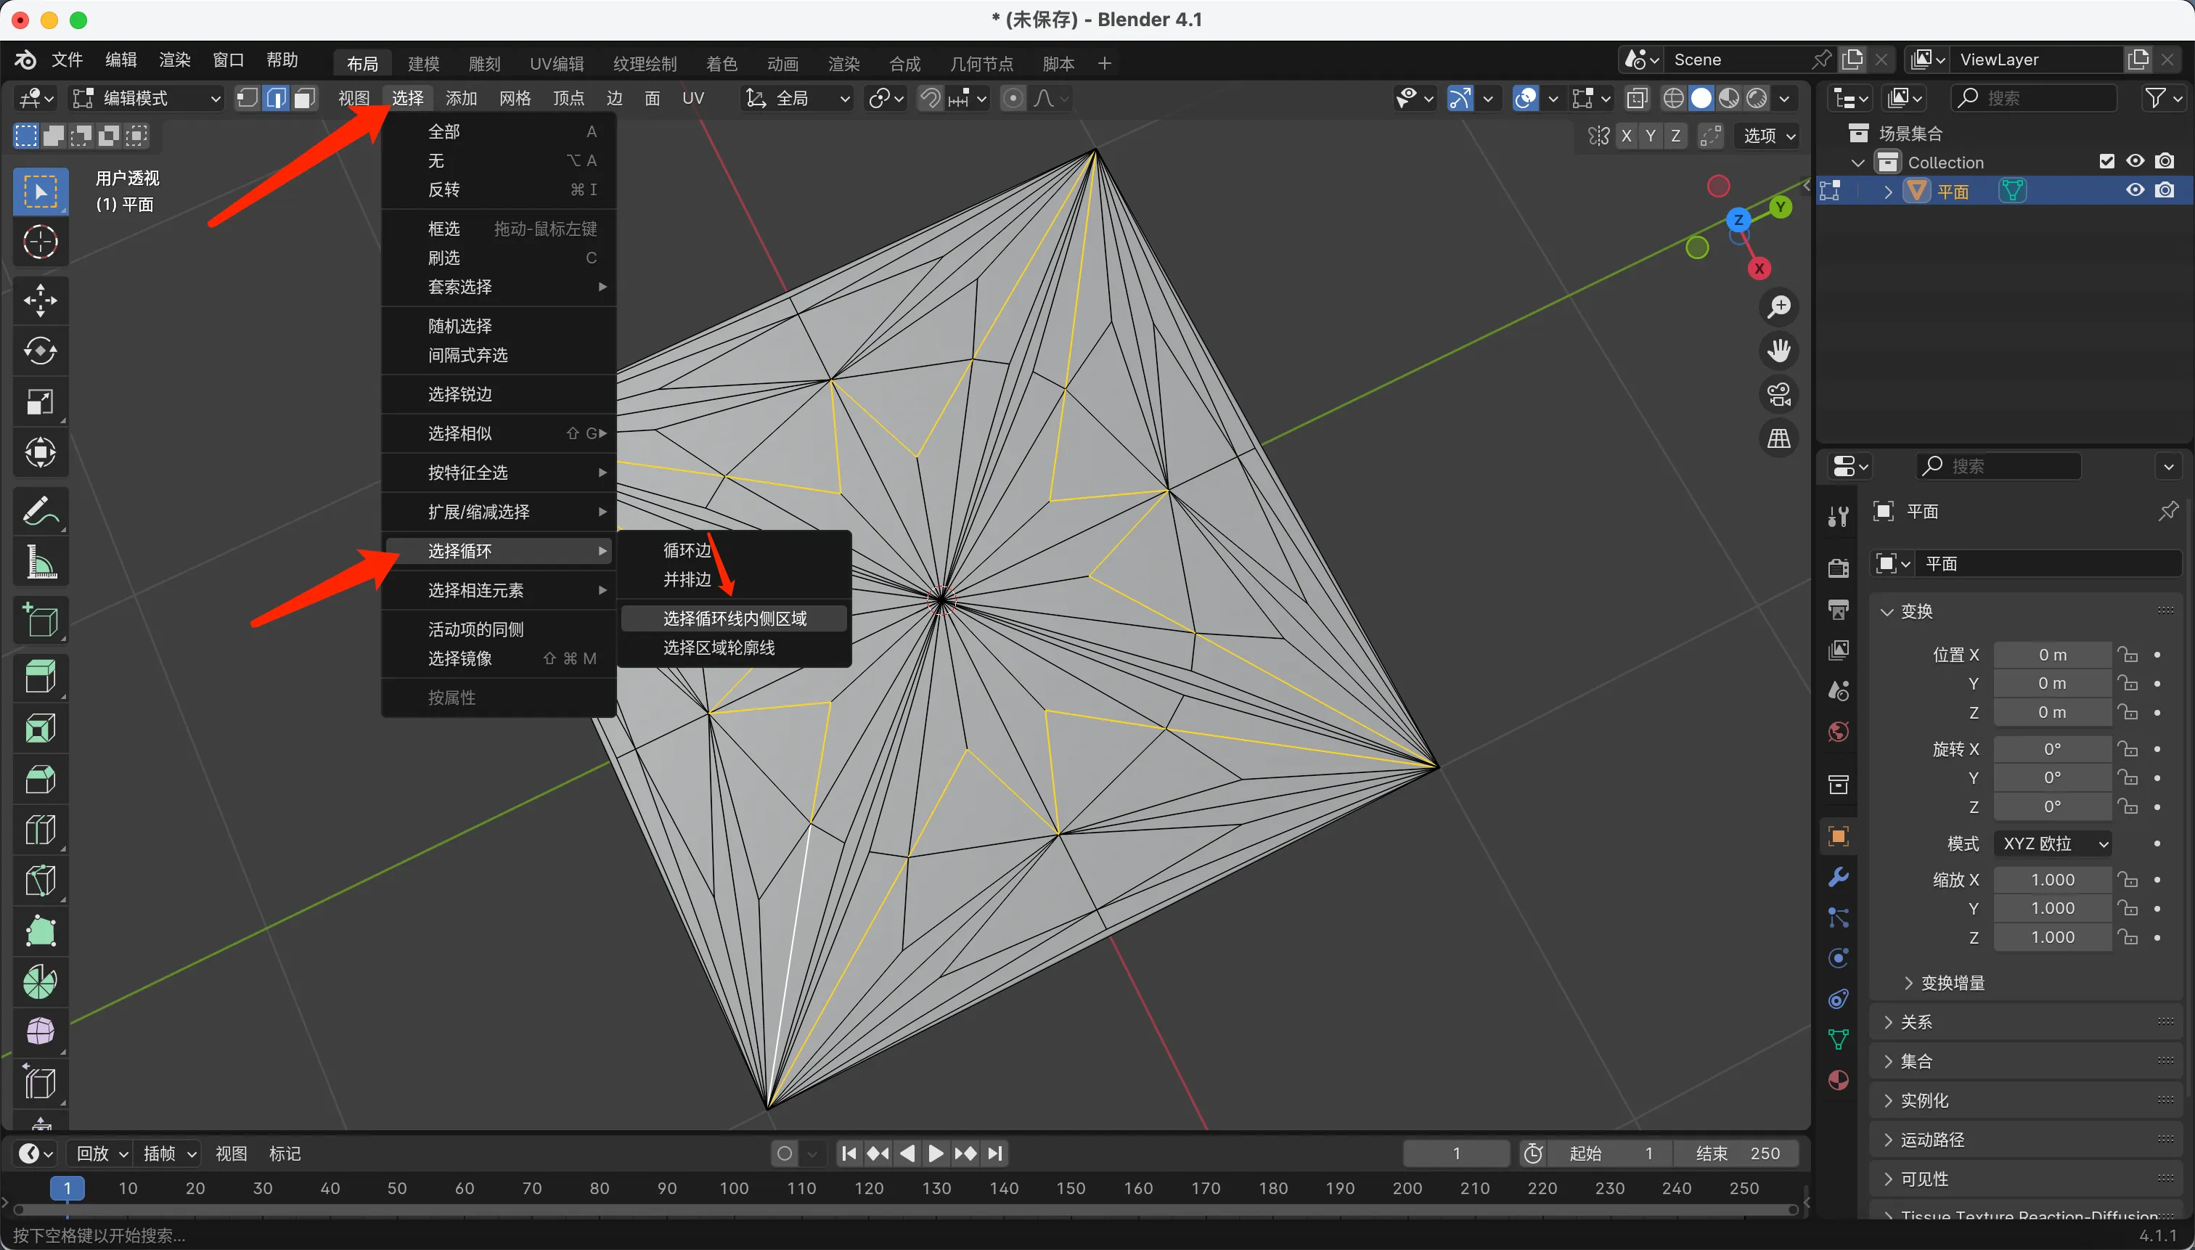
Task: Activate the 3D Cursor tool
Action: (x=41, y=242)
